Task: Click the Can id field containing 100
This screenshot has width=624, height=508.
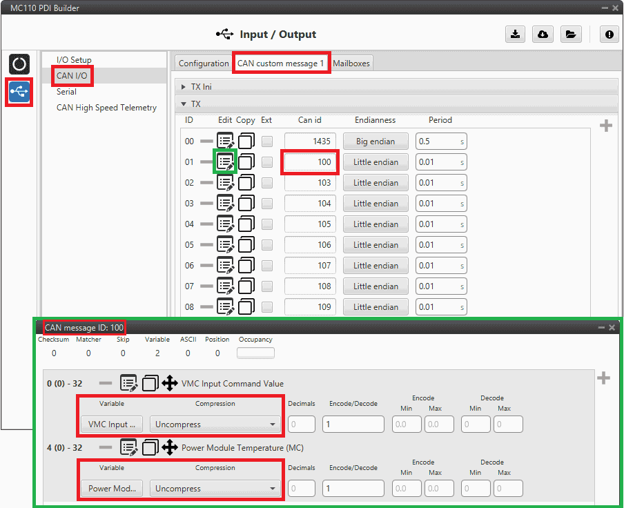Action: coord(310,162)
